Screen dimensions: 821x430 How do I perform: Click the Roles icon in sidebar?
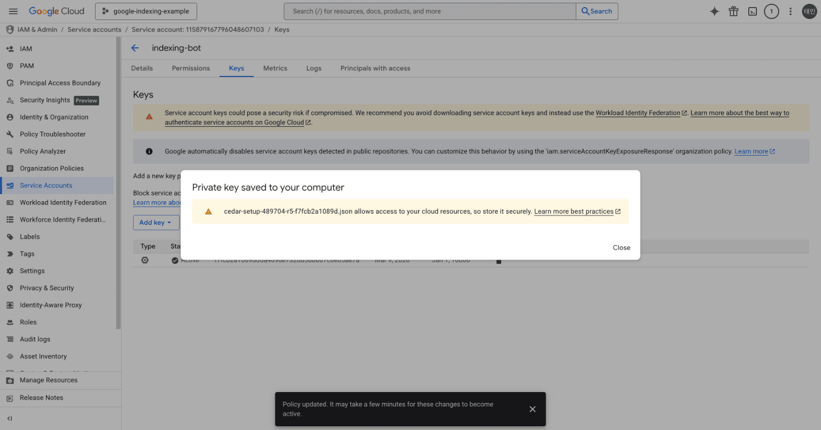(10, 322)
